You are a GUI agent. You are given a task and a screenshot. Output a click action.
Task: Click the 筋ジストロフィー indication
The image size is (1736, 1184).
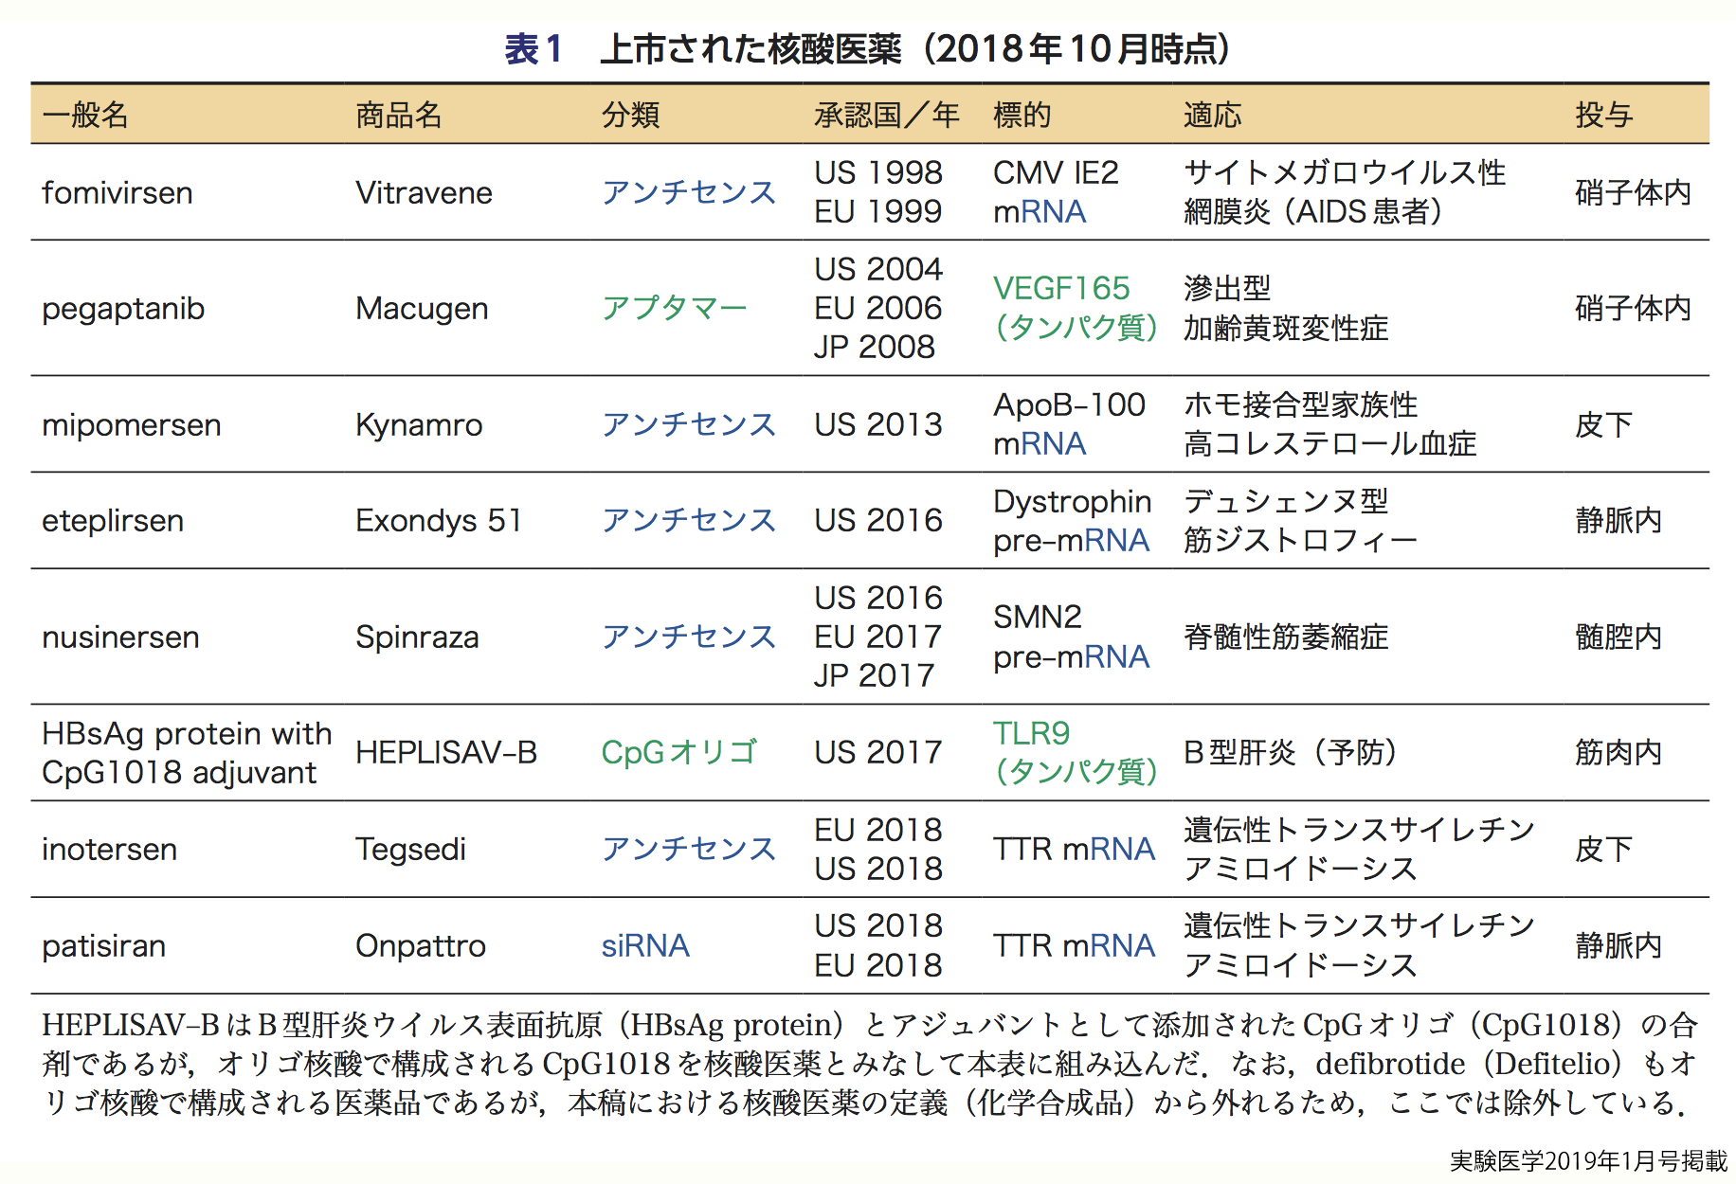tap(1300, 540)
